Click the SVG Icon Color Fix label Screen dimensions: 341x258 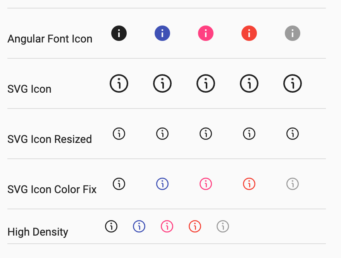(52, 189)
